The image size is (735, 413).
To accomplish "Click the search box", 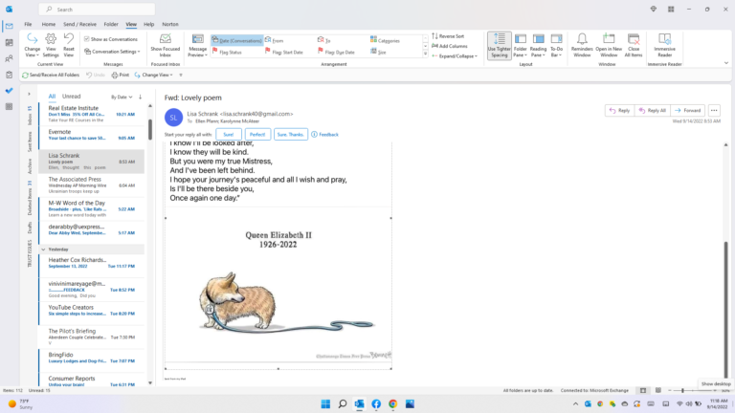I will pos(97,10).
